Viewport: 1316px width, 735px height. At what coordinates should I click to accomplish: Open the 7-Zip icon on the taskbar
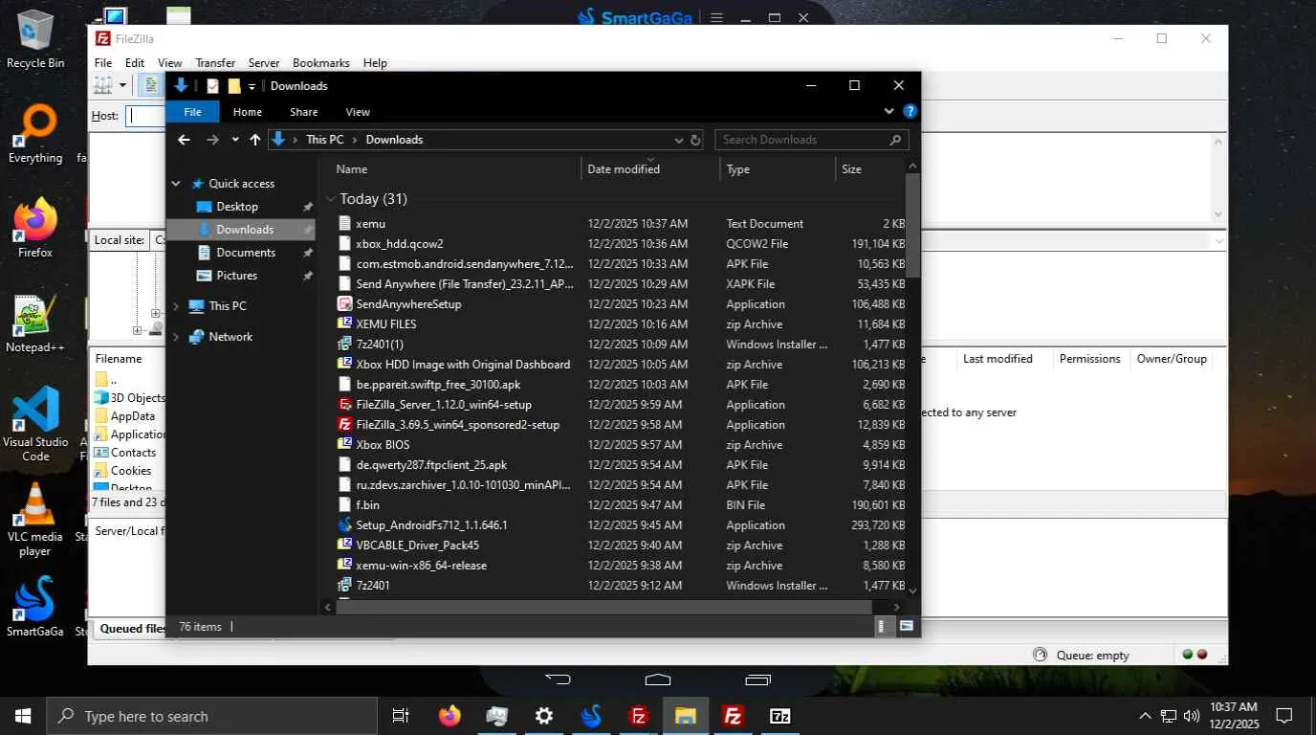click(x=780, y=716)
